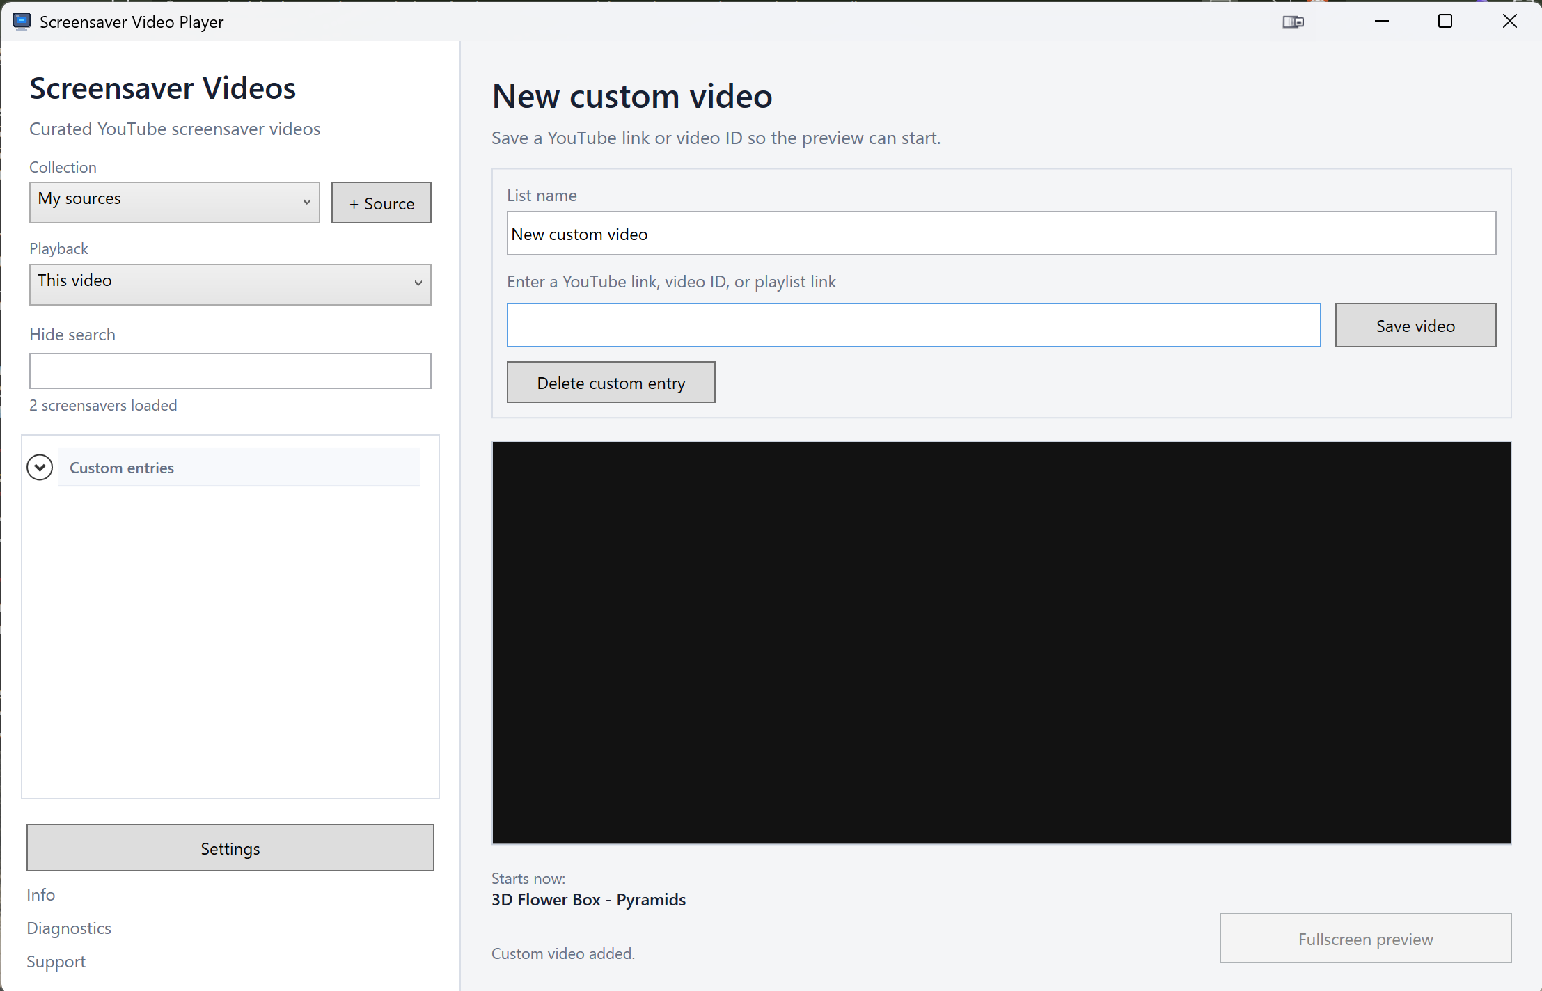Click the + Source button
The image size is (1542, 991).
tap(381, 203)
